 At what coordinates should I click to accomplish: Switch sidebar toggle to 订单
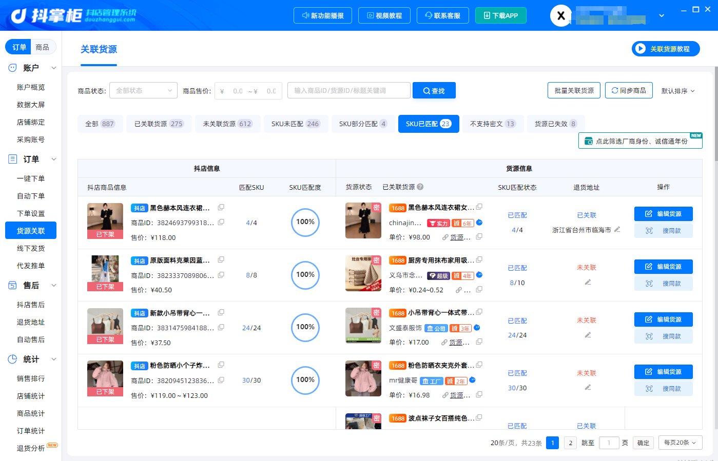19,47
